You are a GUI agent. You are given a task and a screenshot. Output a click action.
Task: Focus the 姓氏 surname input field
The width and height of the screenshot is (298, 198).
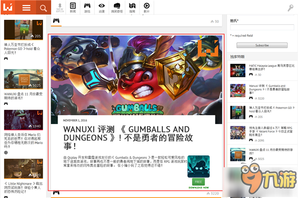tap(262, 27)
